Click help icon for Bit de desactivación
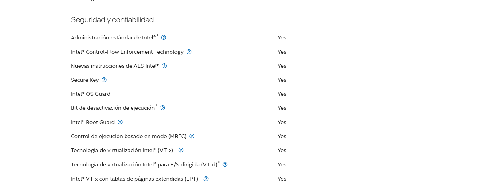 click(163, 108)
